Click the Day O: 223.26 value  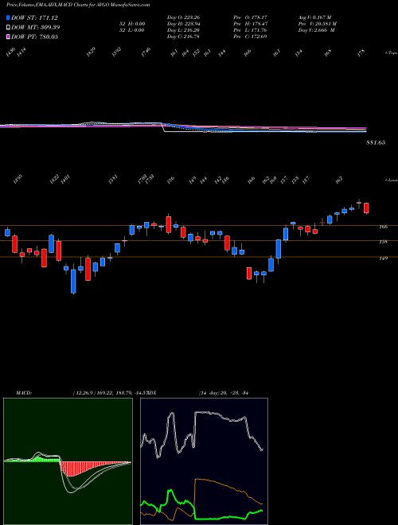[x=183, y=17]
